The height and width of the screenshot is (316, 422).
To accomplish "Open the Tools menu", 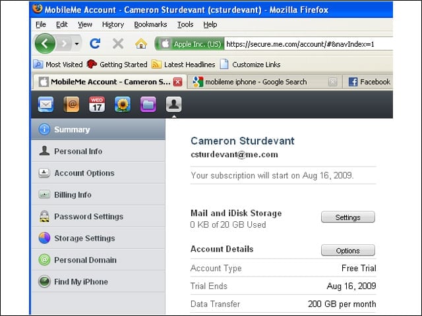I will point(185,24).
